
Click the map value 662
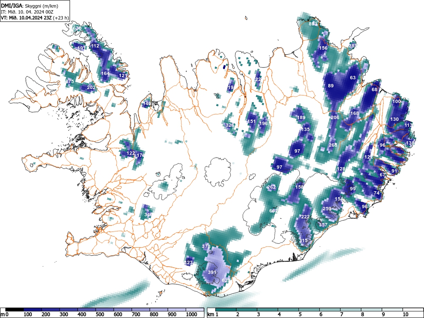[273, 211]
